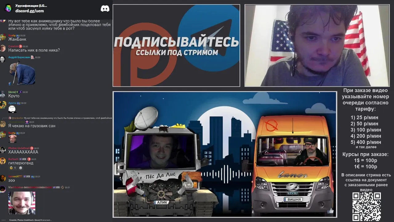
Task: Select message Я чекаю на грузовик сан
Action: point(32,126)
